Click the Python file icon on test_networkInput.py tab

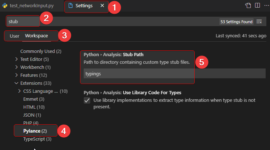[5, 6]
